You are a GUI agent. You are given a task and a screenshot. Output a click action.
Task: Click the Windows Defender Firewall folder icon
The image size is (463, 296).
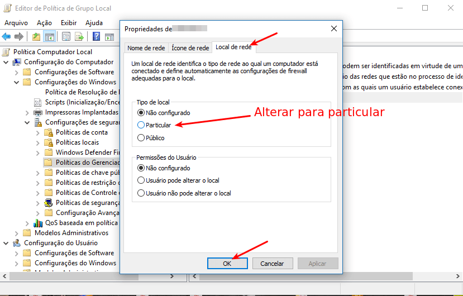tap(49, 152)
